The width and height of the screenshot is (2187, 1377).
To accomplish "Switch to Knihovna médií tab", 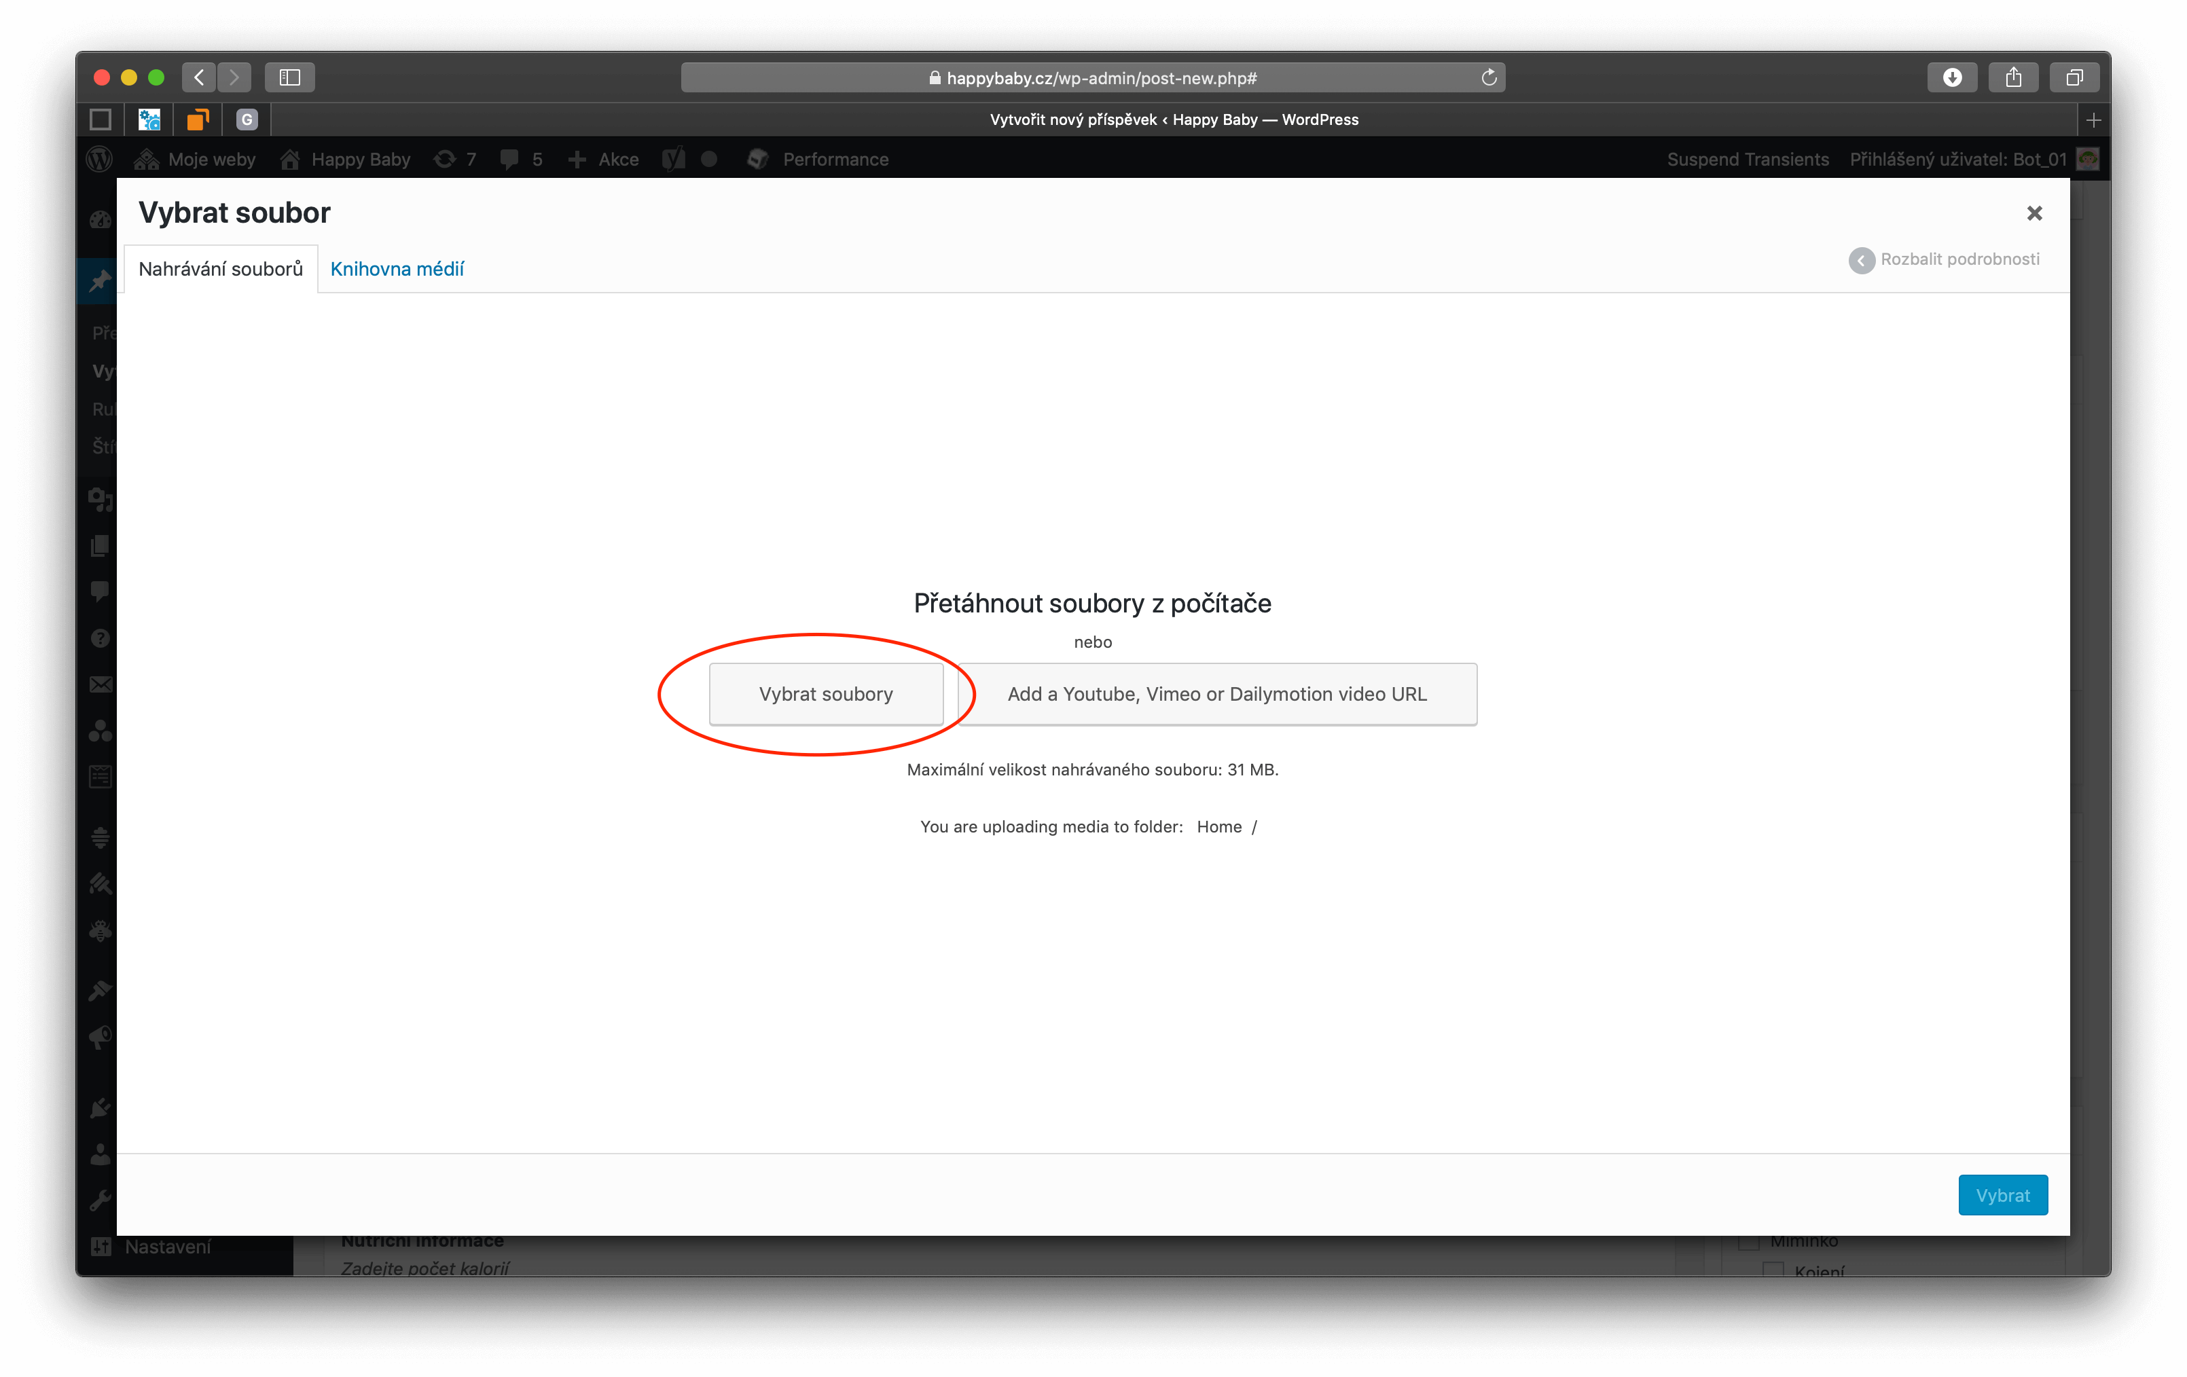I will [397, 270].
